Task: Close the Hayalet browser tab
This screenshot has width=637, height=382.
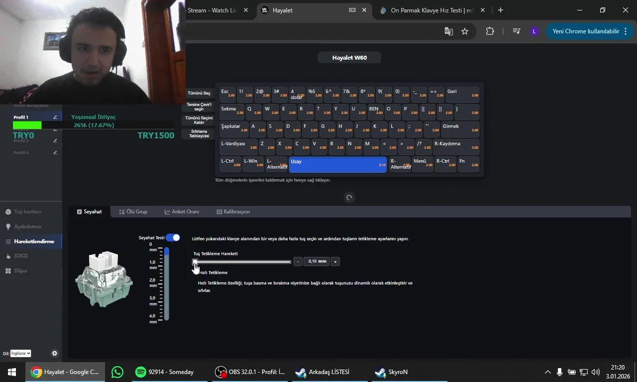Action: [364, 10]
